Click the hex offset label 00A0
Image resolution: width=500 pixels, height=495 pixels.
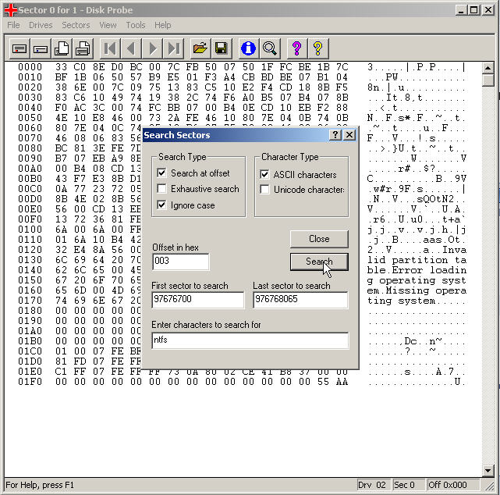30,169
